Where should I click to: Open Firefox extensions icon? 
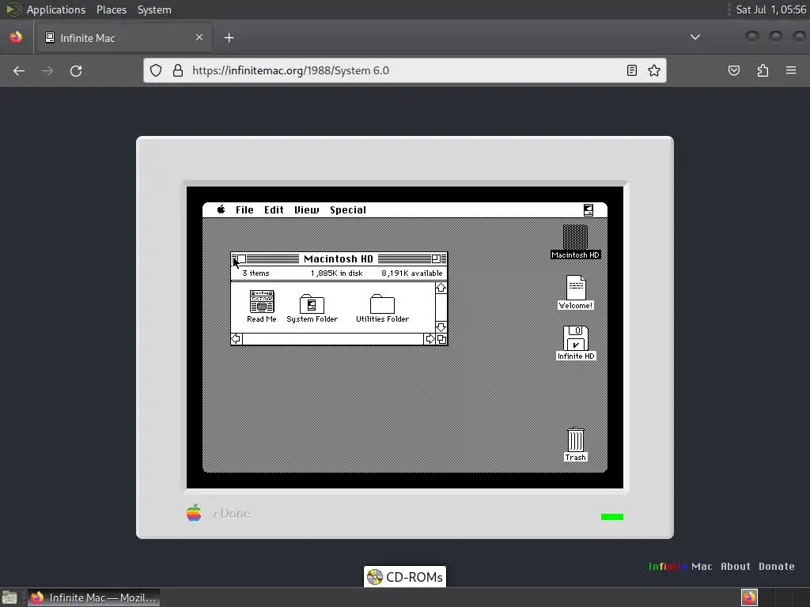pyautogui.click(x=763, y=70)
